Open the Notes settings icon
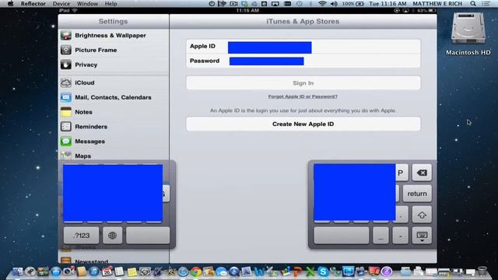The width and height of the screenshot is (498, 280). pos(66,112)
